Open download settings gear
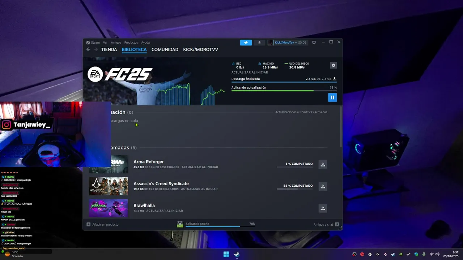Image resolution: width=463 pixels, height=260 pixels. tap(334, 65)
